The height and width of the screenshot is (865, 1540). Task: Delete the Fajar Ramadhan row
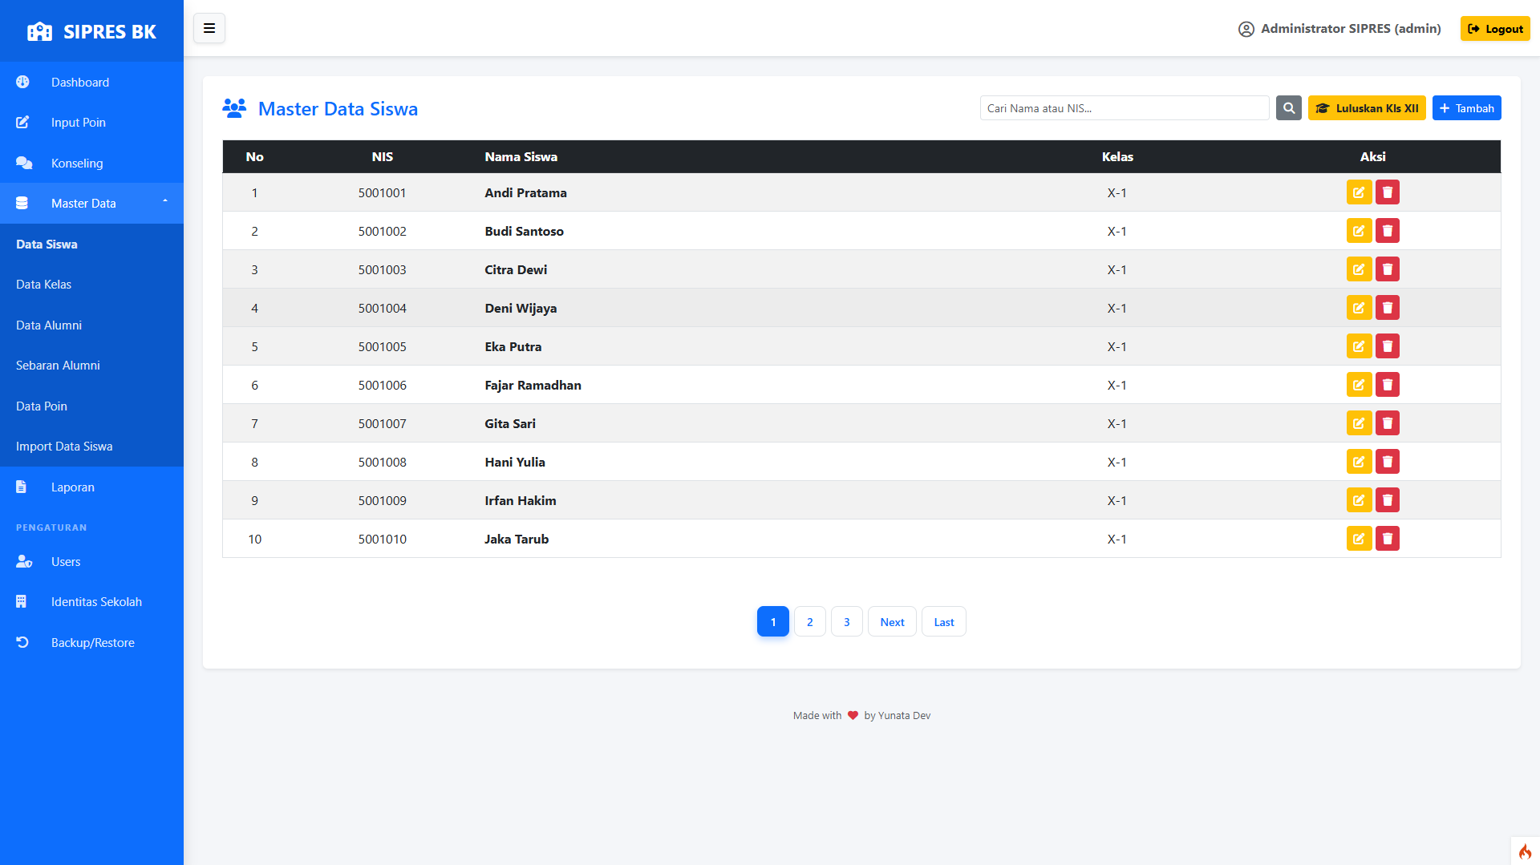(x=1387, y=385)
